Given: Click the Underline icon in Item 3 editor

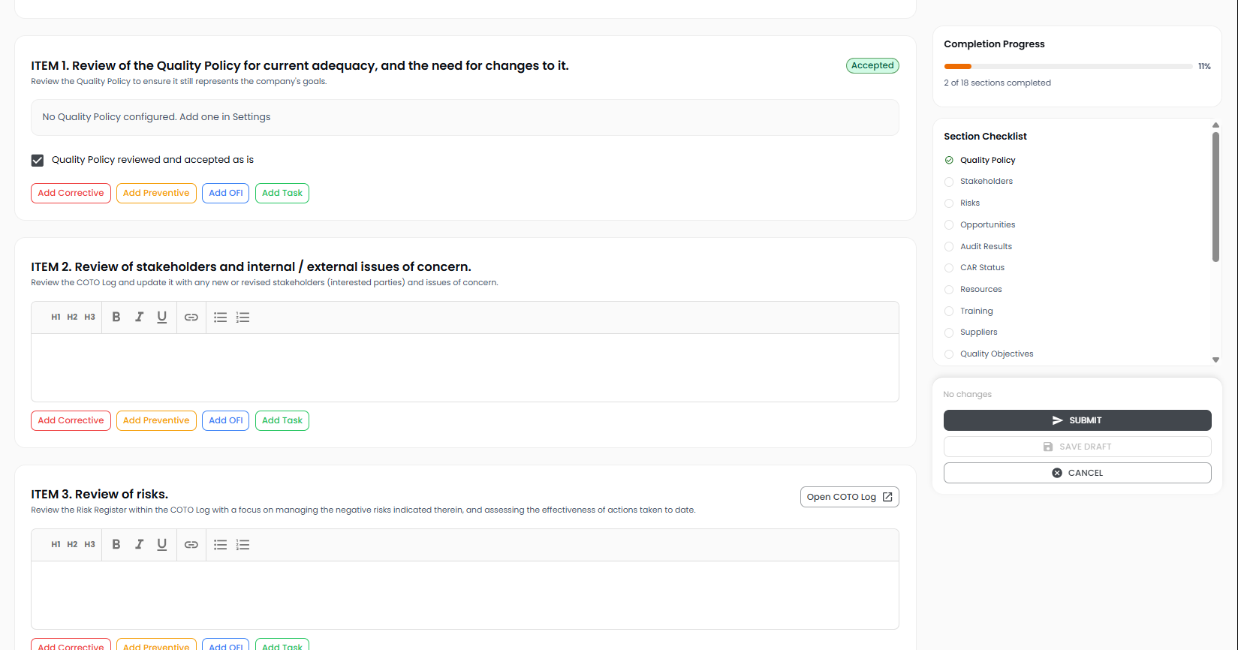Looking at the screenshot, I should 161,545.
